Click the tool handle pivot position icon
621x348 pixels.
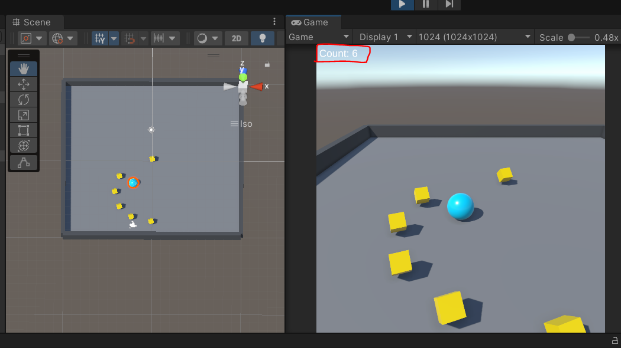coord(26,38)
